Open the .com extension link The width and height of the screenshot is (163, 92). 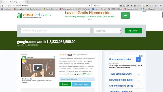[75, 64]
